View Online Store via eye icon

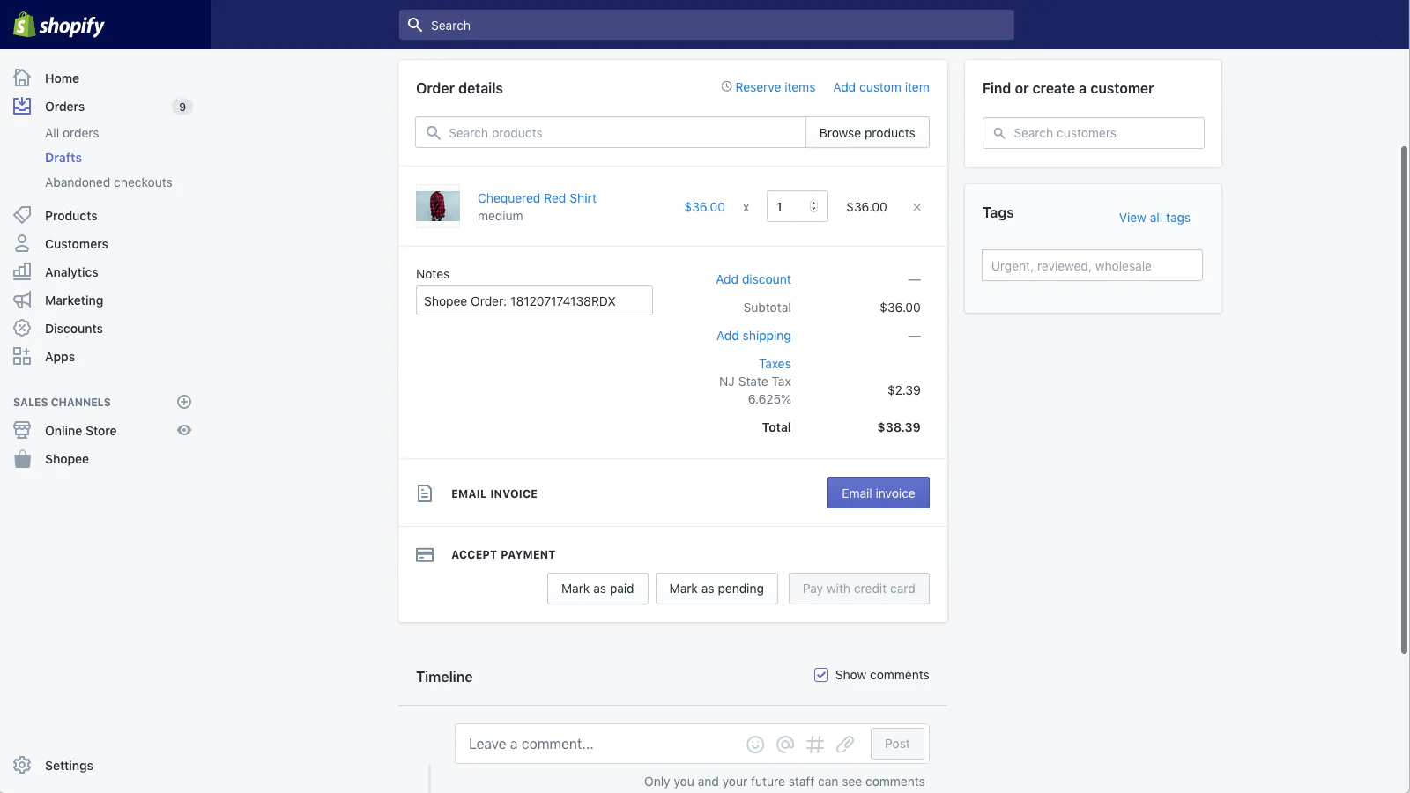tap(184, 430)
